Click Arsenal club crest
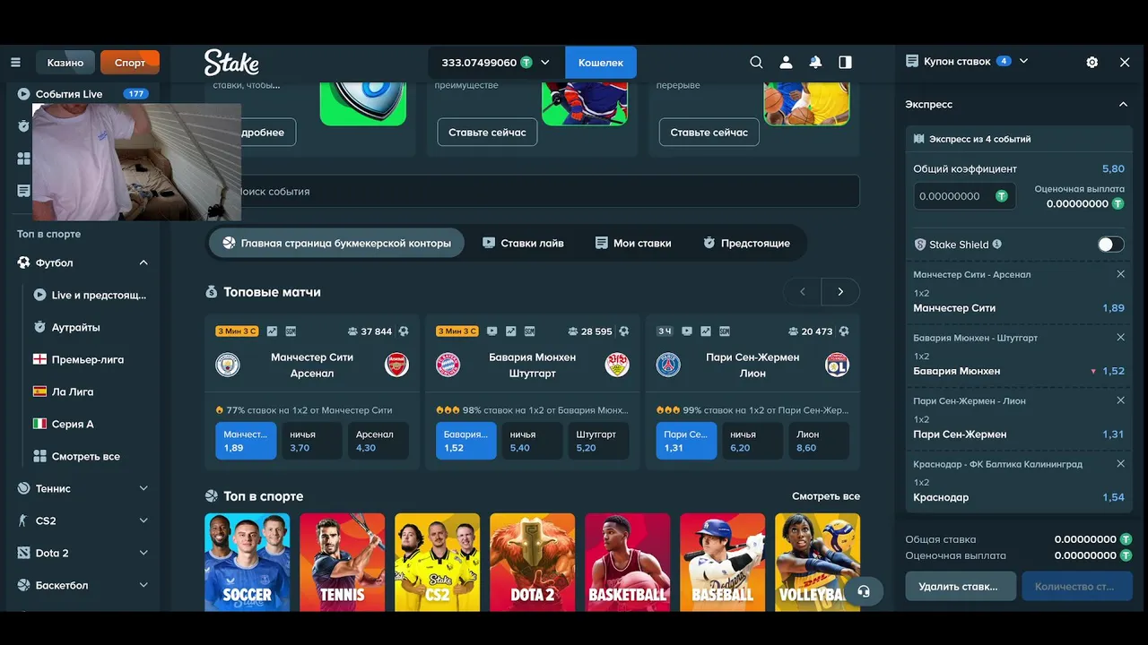1148x645 pixels. pos(396,365)
